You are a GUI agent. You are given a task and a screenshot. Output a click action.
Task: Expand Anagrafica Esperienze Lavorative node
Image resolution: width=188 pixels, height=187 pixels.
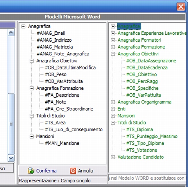point(113,33)
